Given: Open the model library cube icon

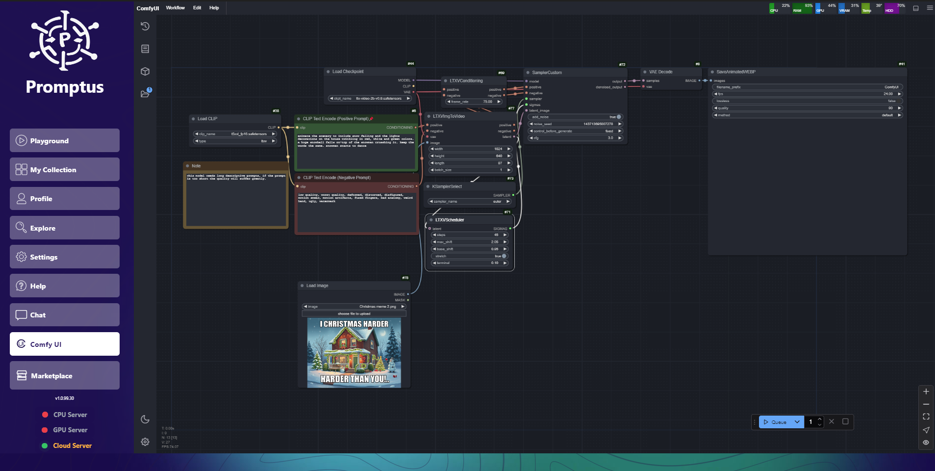Looking at the screenshot, I should coord(145,71).
